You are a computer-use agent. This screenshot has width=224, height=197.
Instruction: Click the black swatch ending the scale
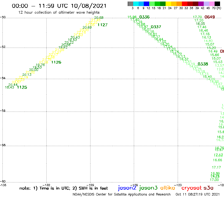point(217,4)
